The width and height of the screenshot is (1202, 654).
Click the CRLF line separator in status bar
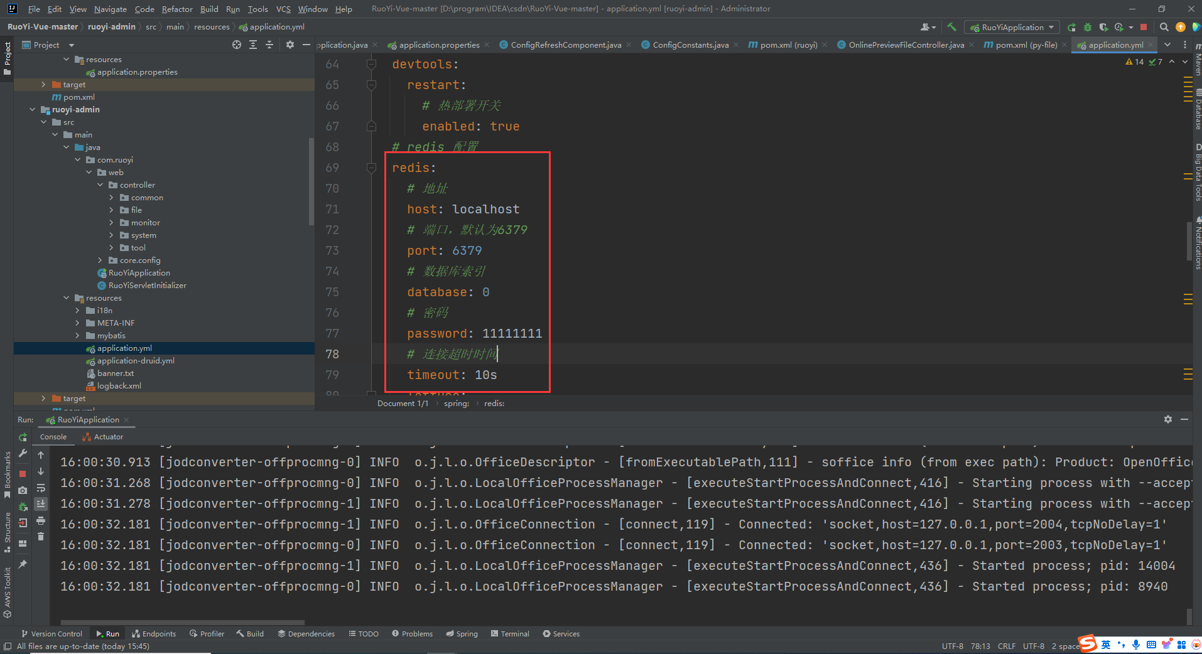point(1007,646)
